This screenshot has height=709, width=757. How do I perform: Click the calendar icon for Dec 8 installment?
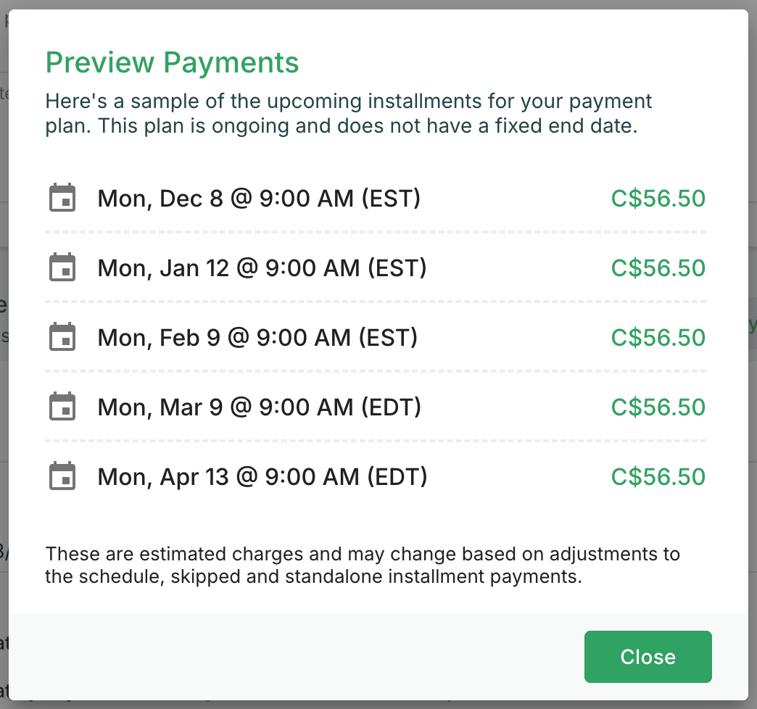(62, 198)
